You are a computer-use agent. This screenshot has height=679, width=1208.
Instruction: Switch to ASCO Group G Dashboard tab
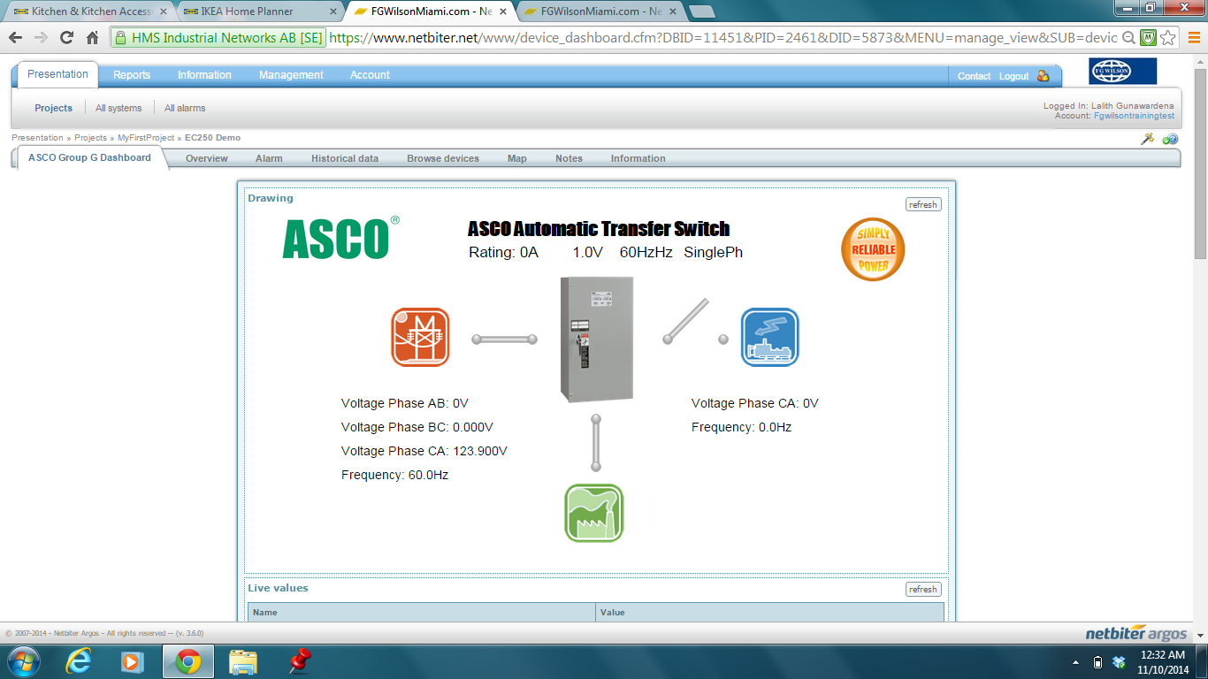(x=89, y=158)
